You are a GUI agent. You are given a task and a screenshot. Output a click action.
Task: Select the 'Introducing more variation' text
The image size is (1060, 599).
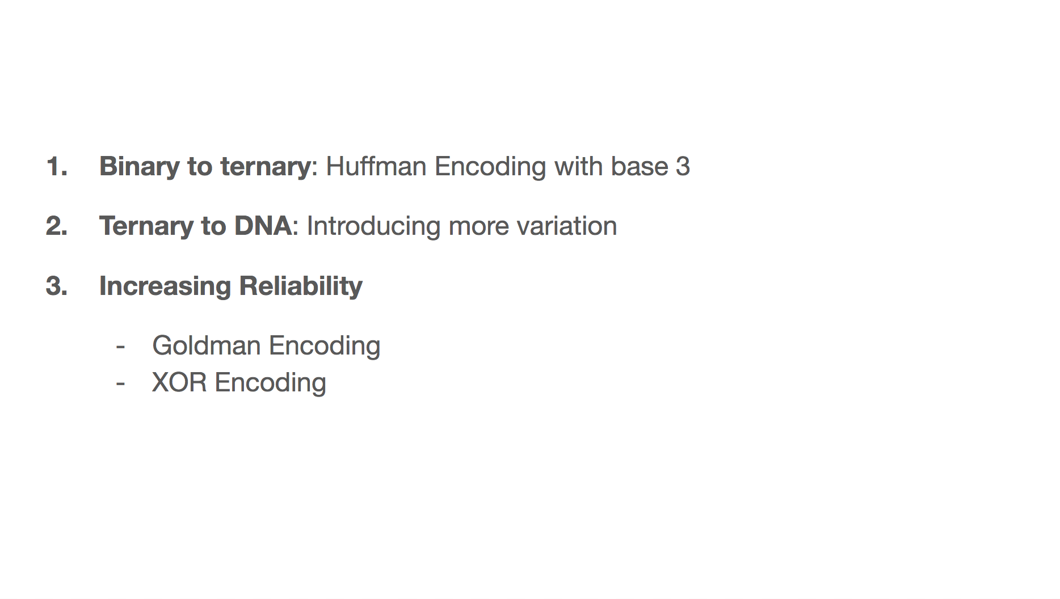(x=462, y=226)
